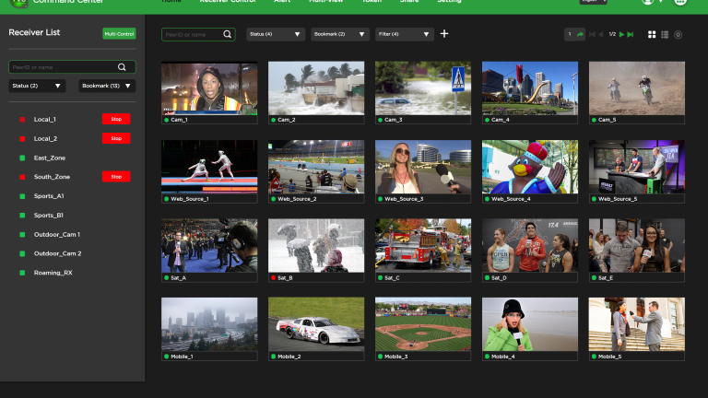Open the Mobile_3 baseball field thumbnail
708x398 pixels.
[423, 324]
